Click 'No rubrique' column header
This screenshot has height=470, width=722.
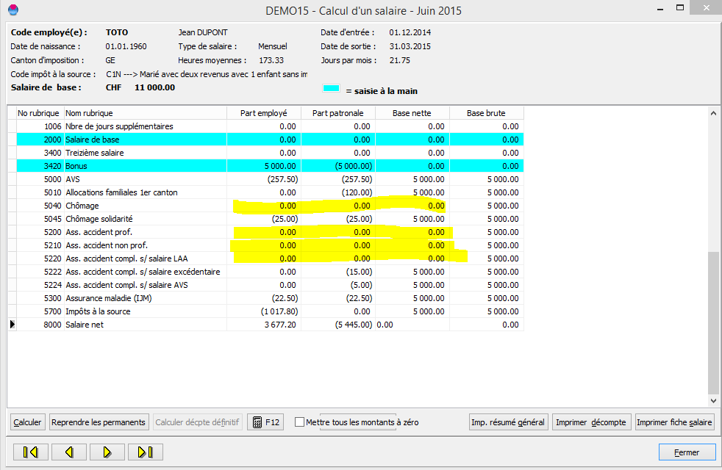pos(38,113)
